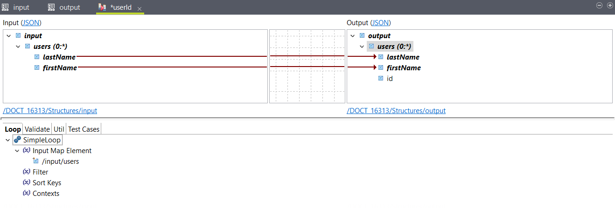Image resolution: width=615 pixels, height=208 pixels.
Task: Collapse the output root node
Action: (x=353, y=36)
